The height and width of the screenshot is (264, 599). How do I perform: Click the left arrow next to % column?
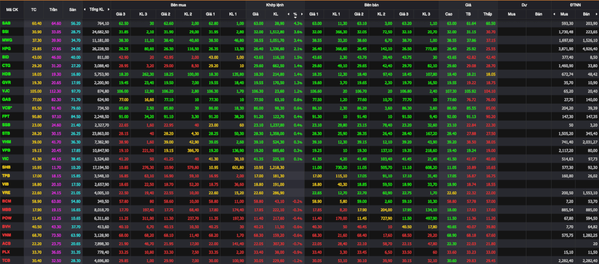tap(288, 13)
